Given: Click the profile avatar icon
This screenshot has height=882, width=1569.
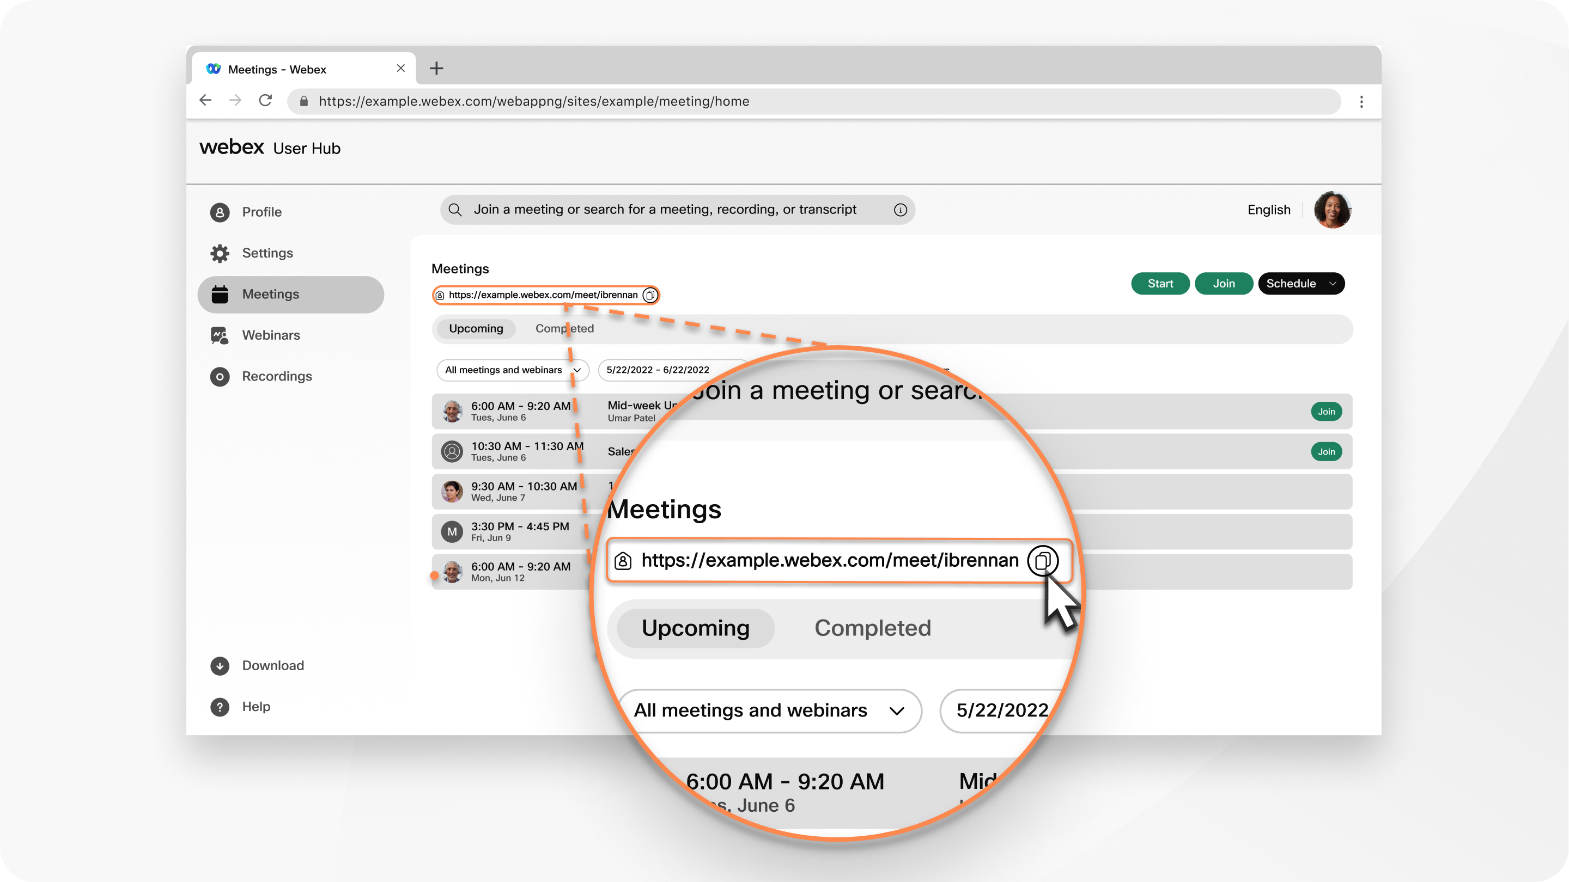Looking at the screenshot, I should point(1335,209).
